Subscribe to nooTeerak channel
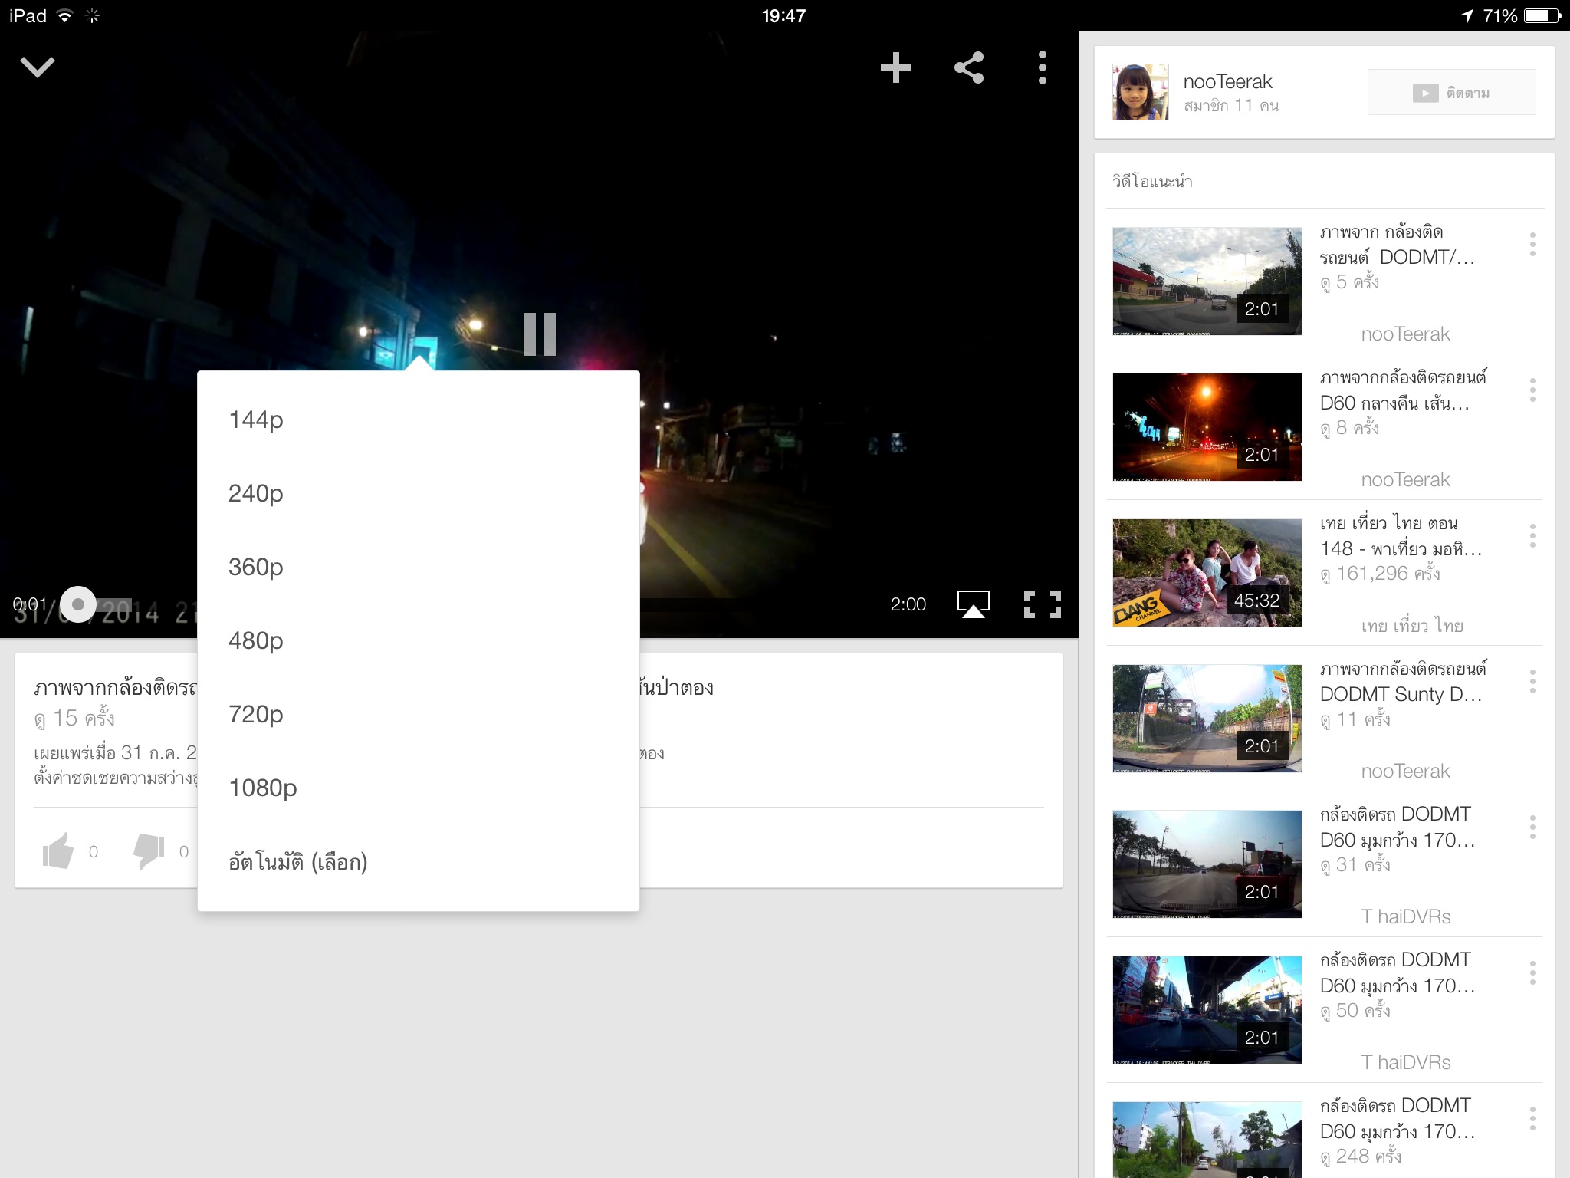 tap(1450, 93)
